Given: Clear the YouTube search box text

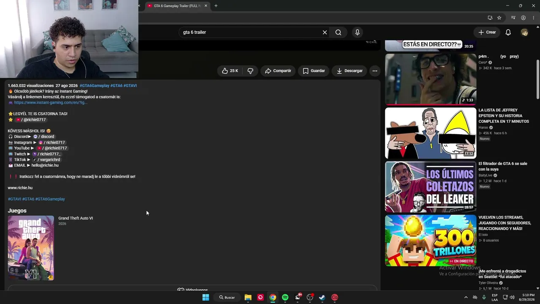Looking at the screenshot, I should point(325,32).
